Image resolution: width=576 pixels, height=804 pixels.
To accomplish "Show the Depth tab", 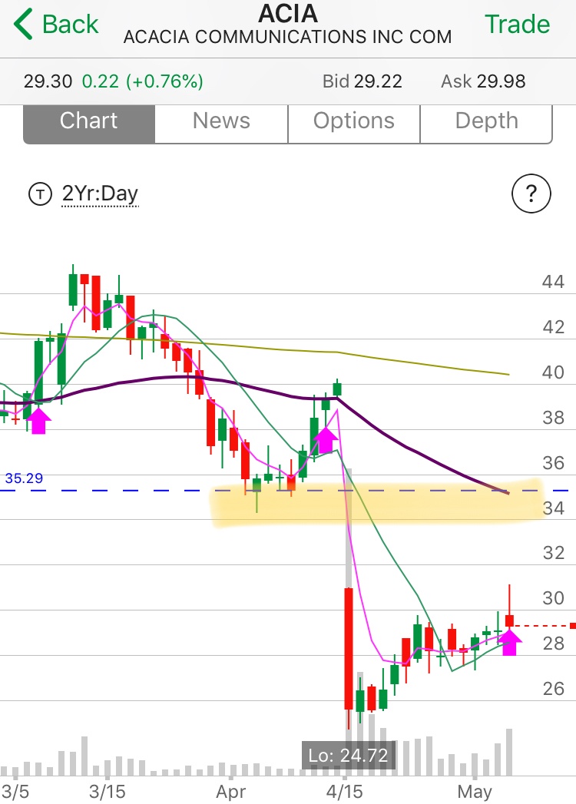I will click(x=486, y=121).
